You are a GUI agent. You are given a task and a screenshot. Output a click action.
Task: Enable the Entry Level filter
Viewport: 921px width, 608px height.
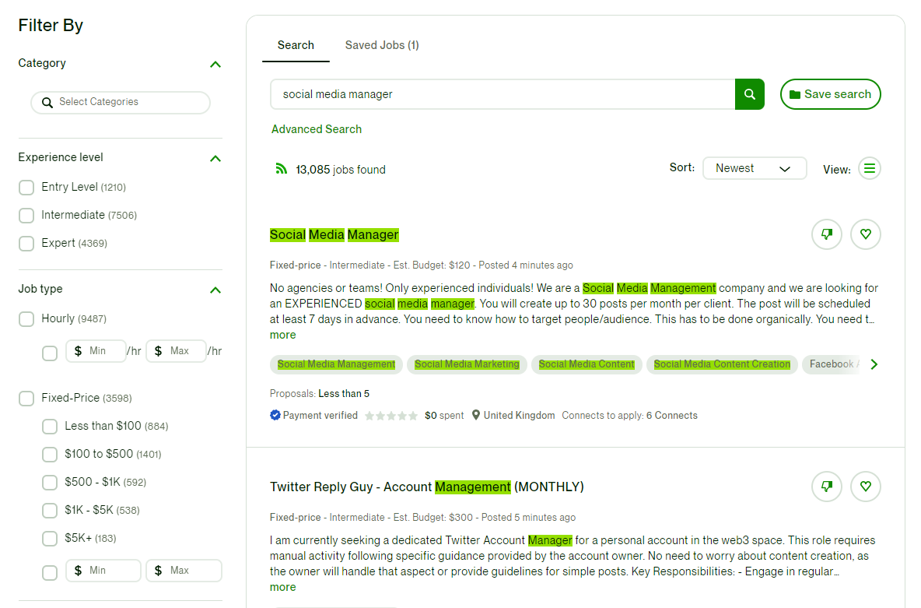tap(26, 187)
